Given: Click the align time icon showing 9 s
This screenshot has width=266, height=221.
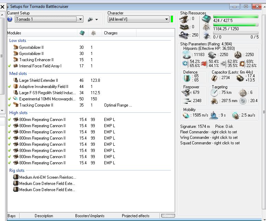Looking at the screenshot, I should pos(214,115).
